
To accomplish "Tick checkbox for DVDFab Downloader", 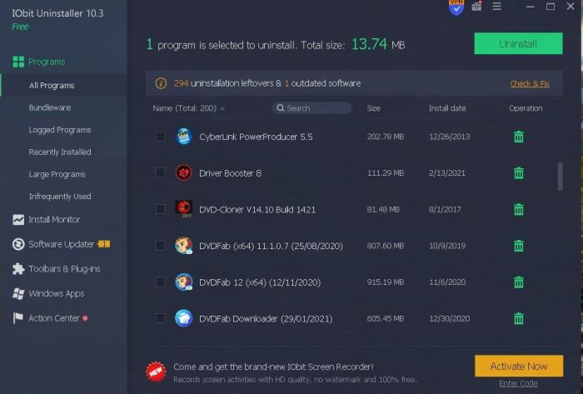I will (160, 318).
